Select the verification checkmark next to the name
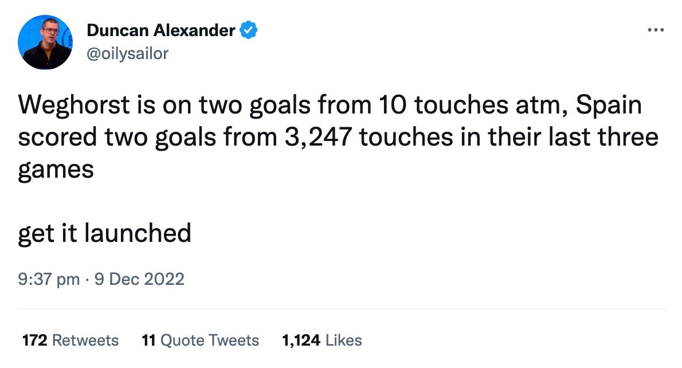The image size is (682, 368). (249, 30)
